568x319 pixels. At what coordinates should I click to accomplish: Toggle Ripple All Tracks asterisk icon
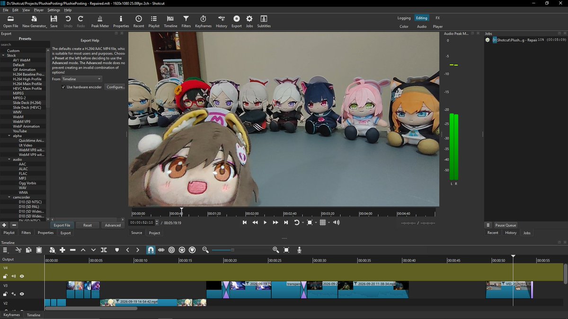[182, 250]
